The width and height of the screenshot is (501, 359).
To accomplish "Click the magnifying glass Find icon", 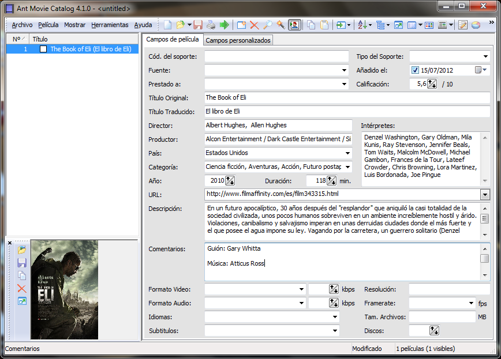I will pyautogui.click(x=267, y=25).
